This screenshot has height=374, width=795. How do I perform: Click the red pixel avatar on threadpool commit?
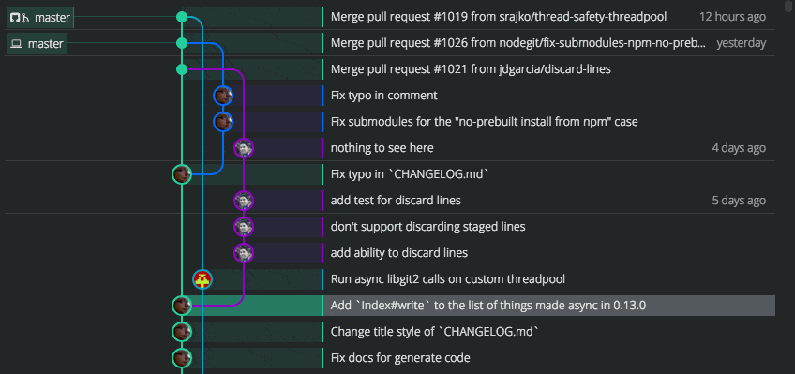tap(202, 279)
